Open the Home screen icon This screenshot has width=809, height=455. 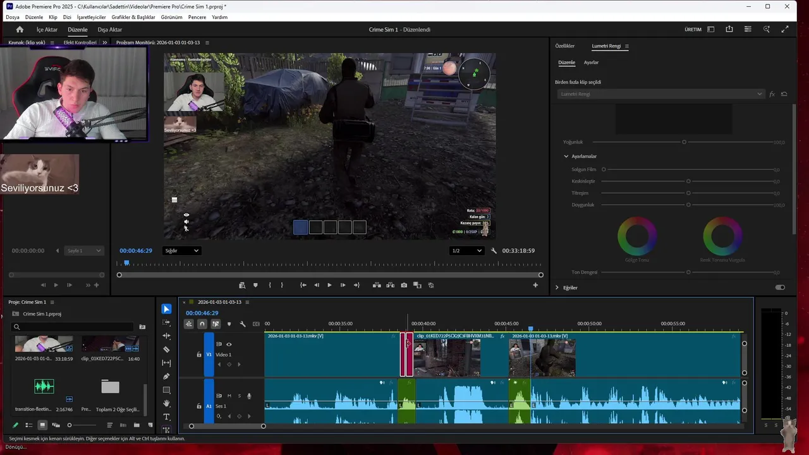[x=20, y=30]
